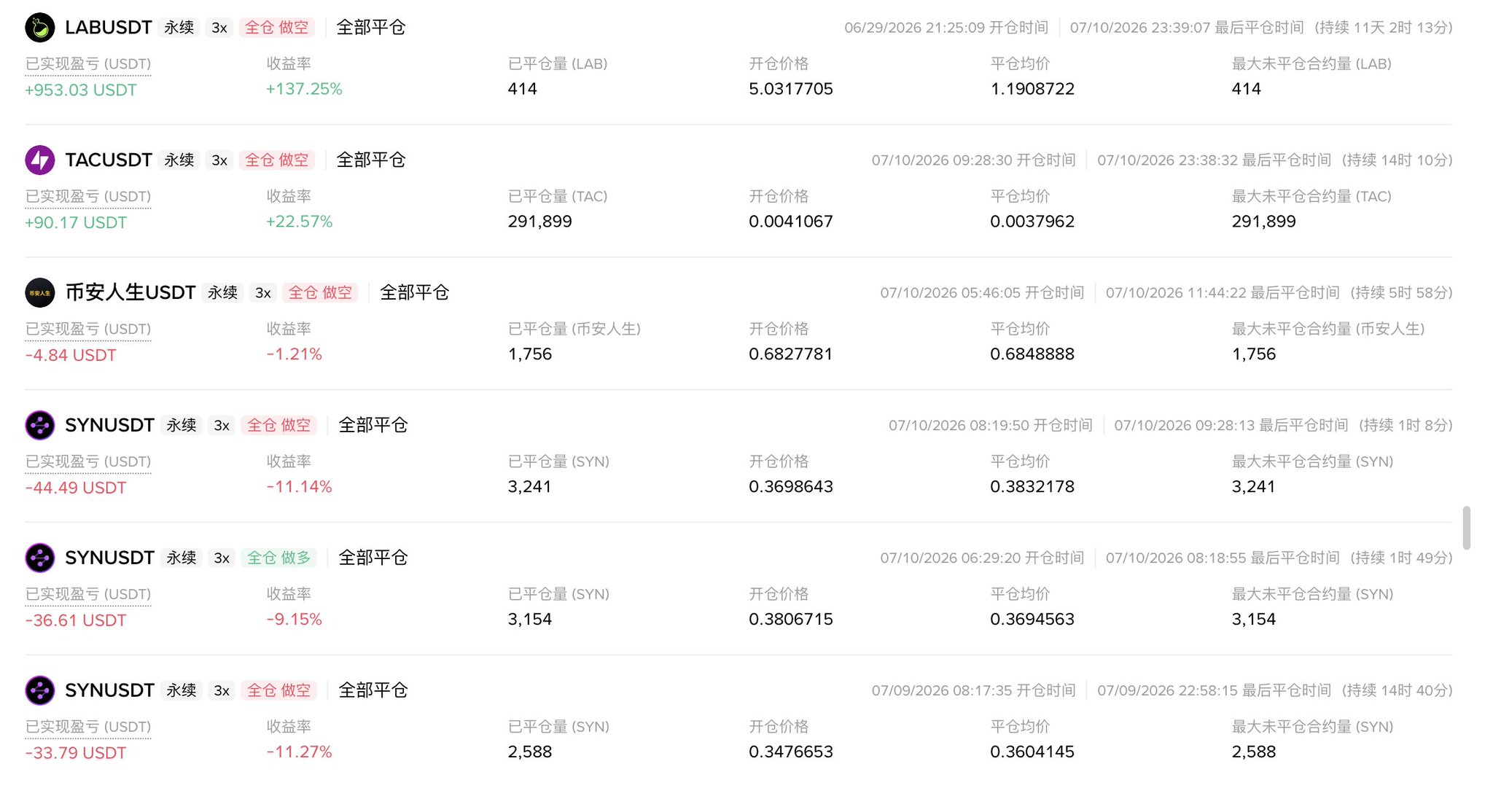Click the SYNUSDT icon on the 08:19:50 trade
The width and height of the screenshot is (1493, 788).
click(40, 426)
